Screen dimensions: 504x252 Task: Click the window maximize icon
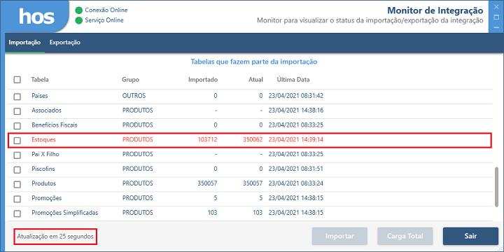[496, 17]
